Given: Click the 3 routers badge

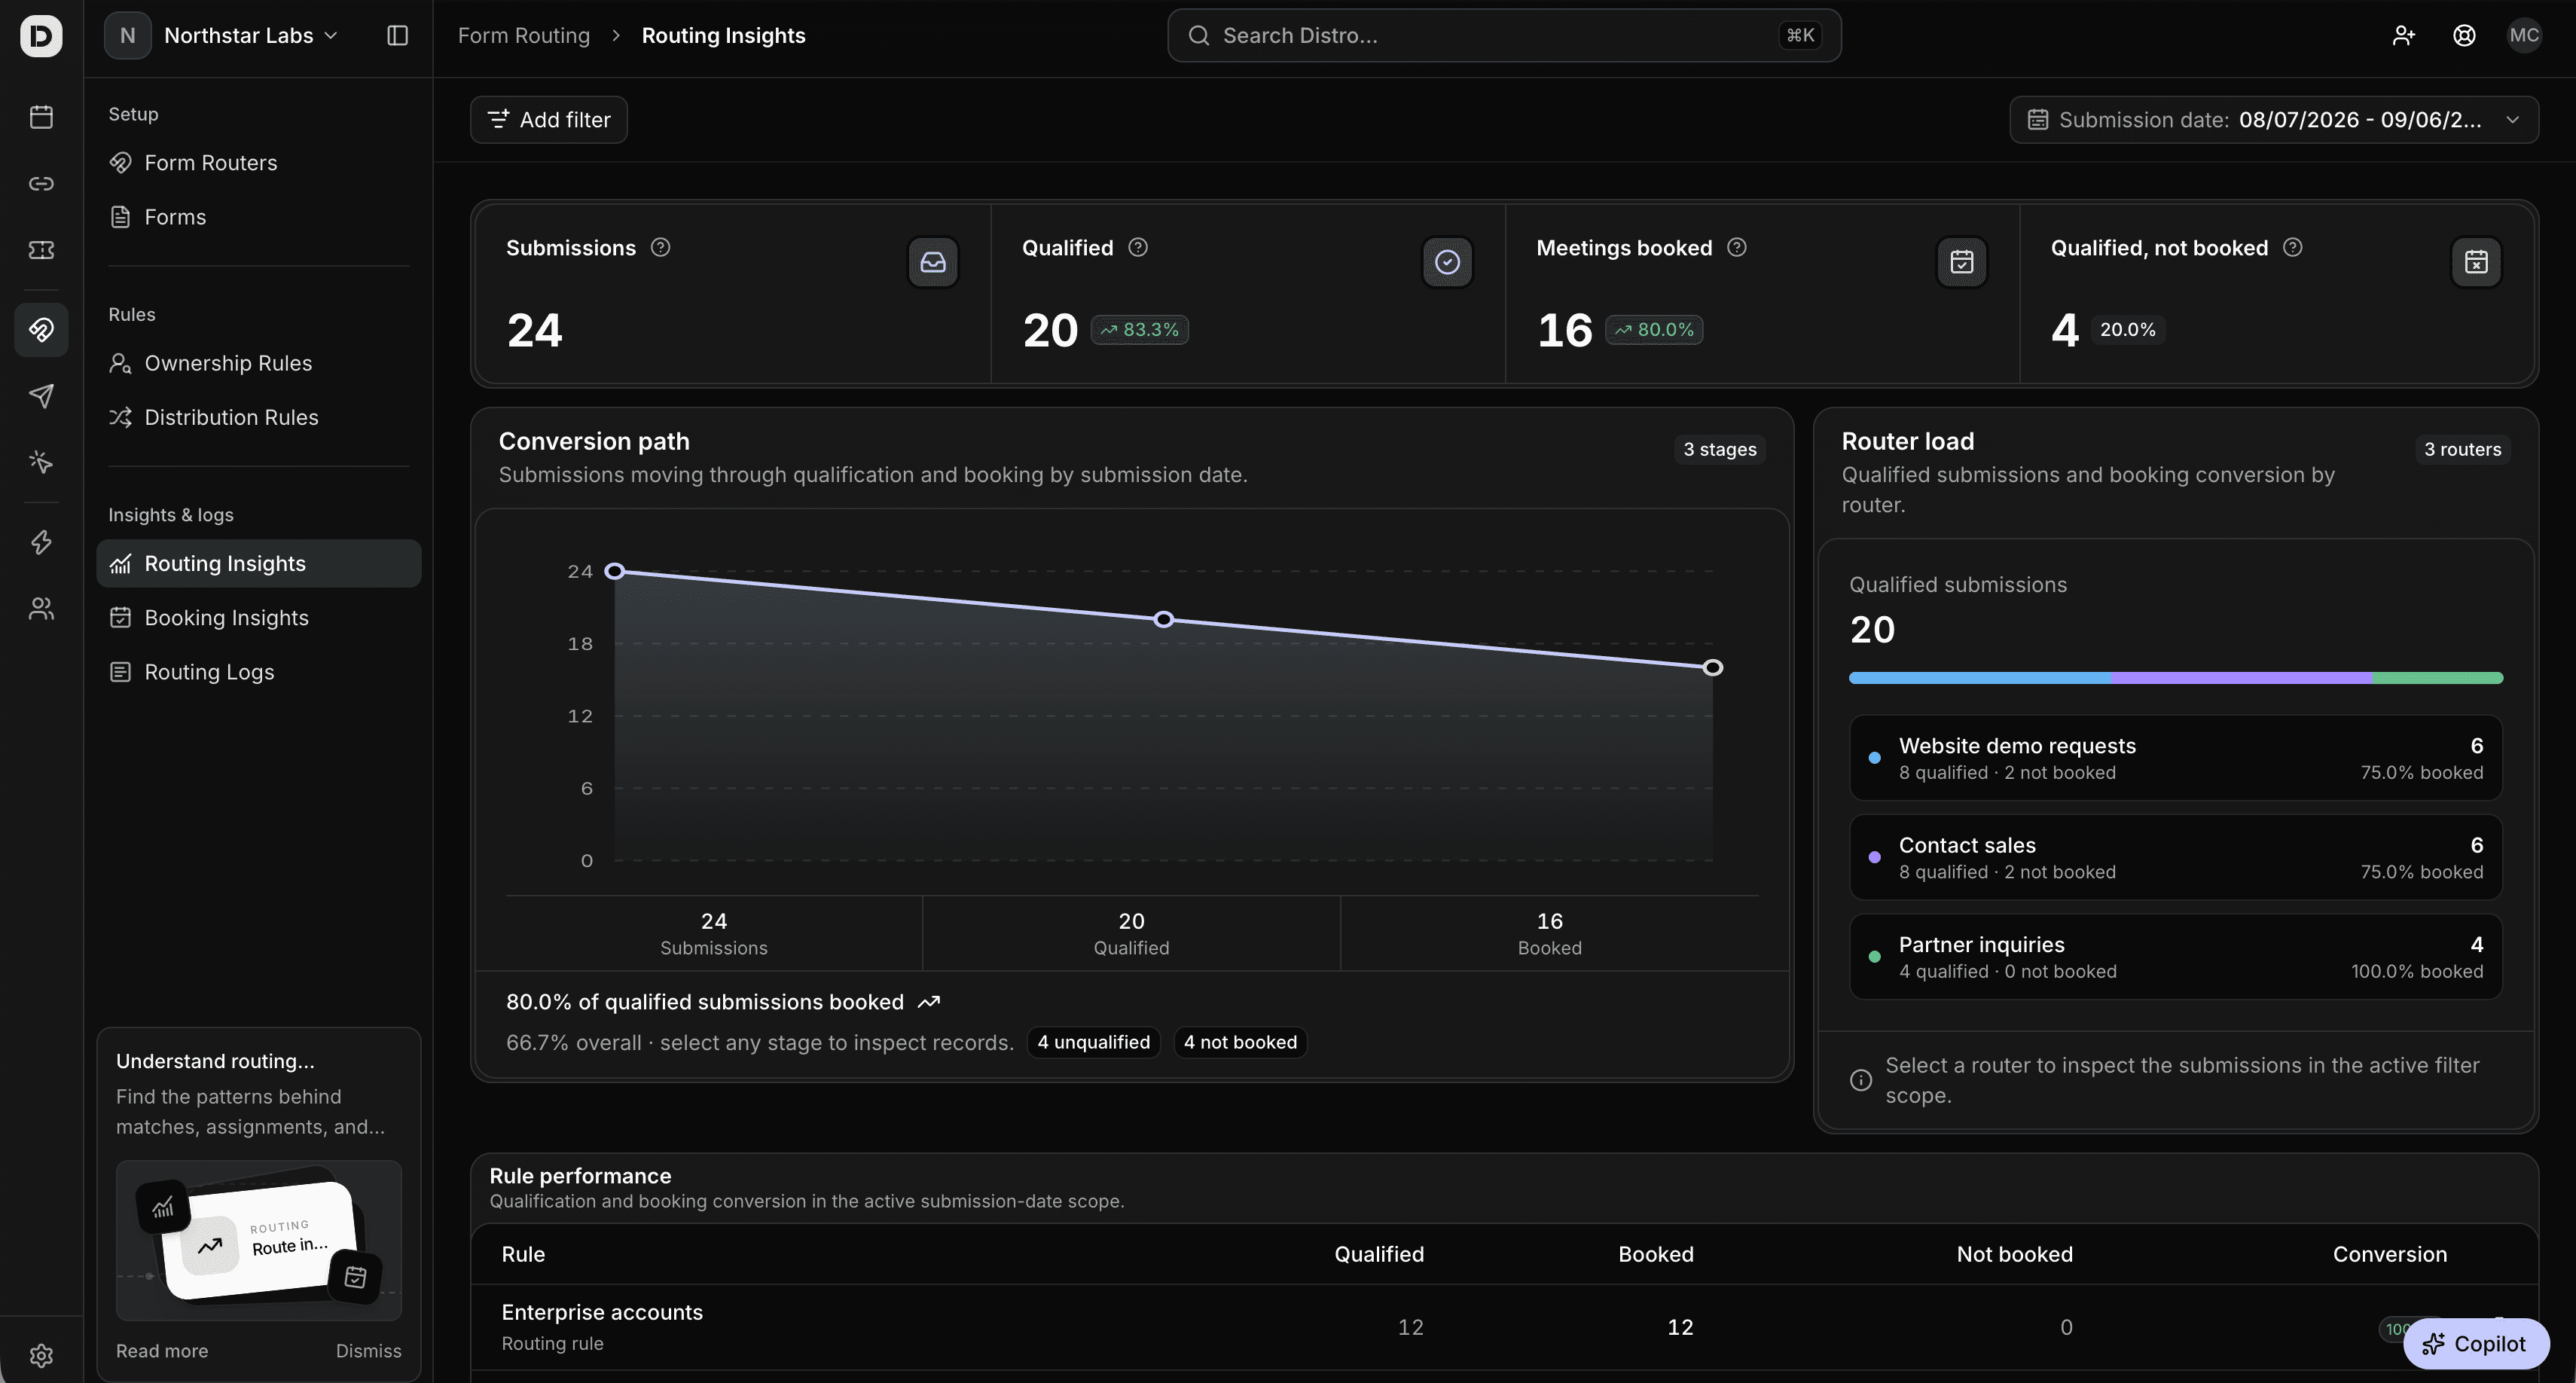Looking at the screenshot, I should (2462, 449).
